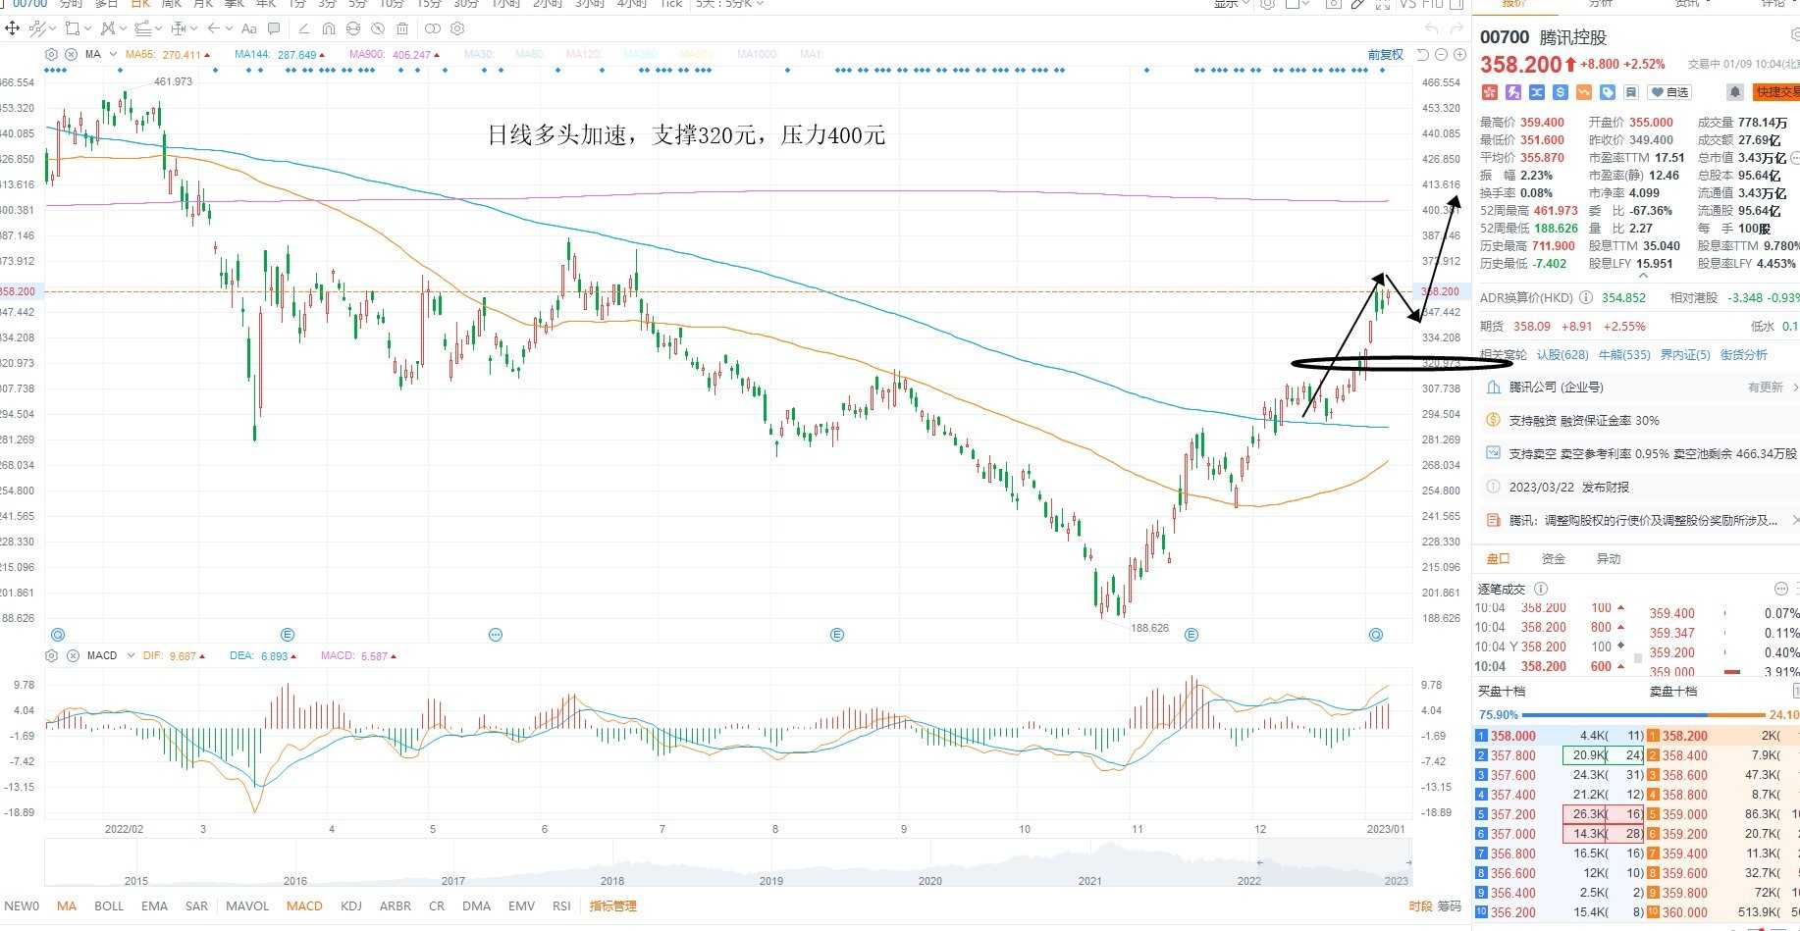The height and width of the screenshot is (931, 1800).
Task: Click the price alert bell icon
Action: tap(1734, 92)
